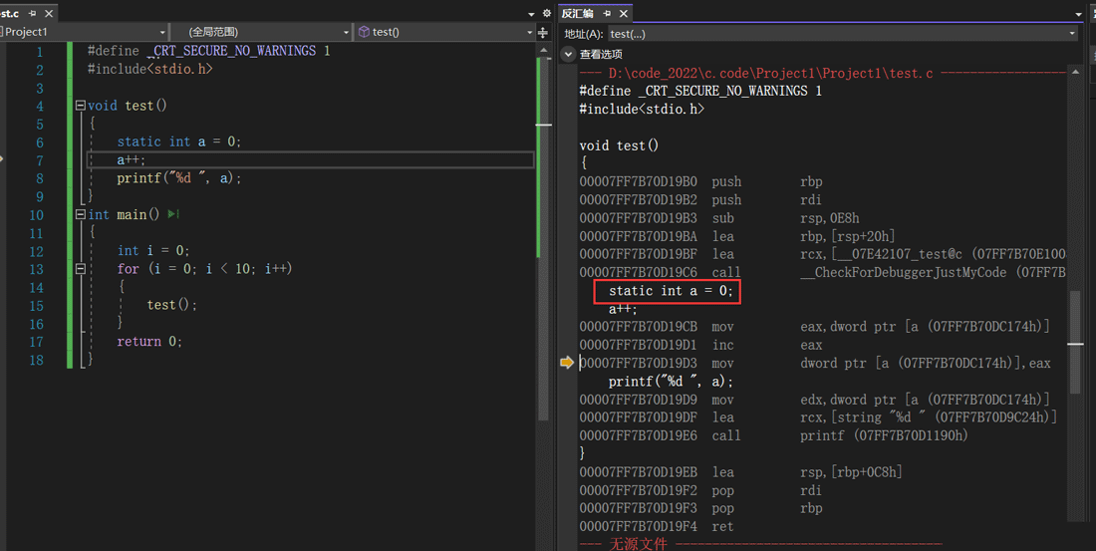The image size is (1096, 551).
Task: Click the call __CheckForDebuggerJustMyCode line
Action: click(823, 273)
